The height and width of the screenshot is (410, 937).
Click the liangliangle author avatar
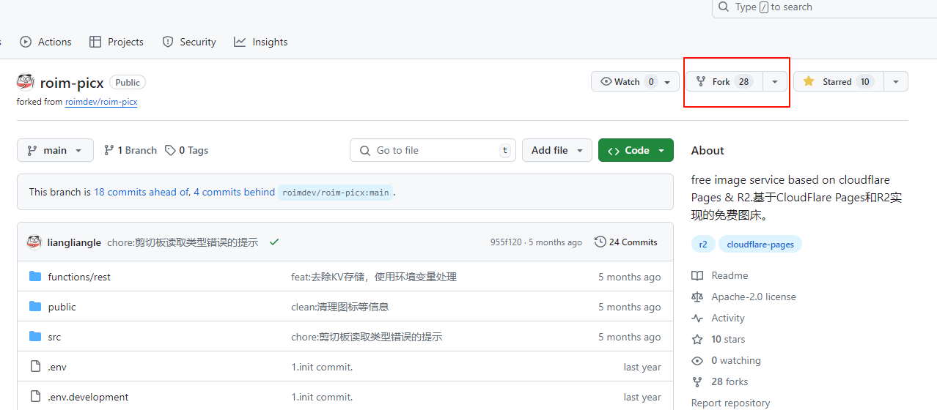coord(34,242)
